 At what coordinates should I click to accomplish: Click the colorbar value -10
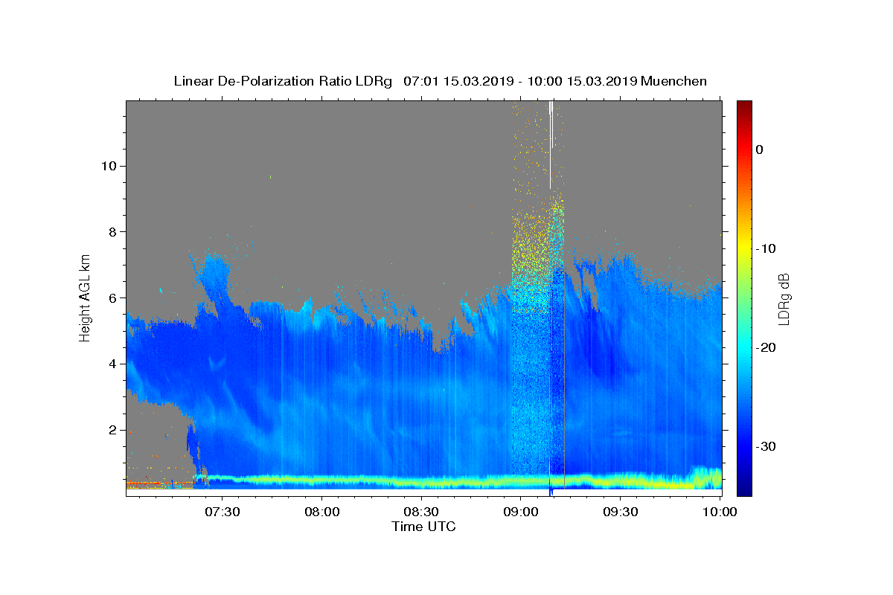pyautogui.click(x=766, y=248)
